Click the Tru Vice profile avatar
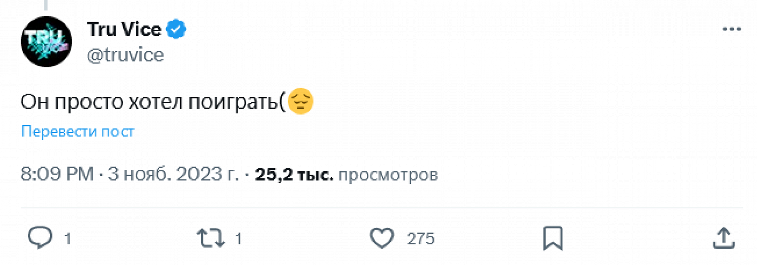Screen dimensions: 757x265 [x=46, y=41]
